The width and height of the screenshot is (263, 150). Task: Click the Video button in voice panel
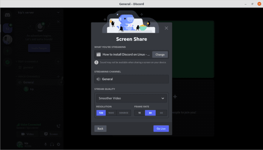point(28,134)
